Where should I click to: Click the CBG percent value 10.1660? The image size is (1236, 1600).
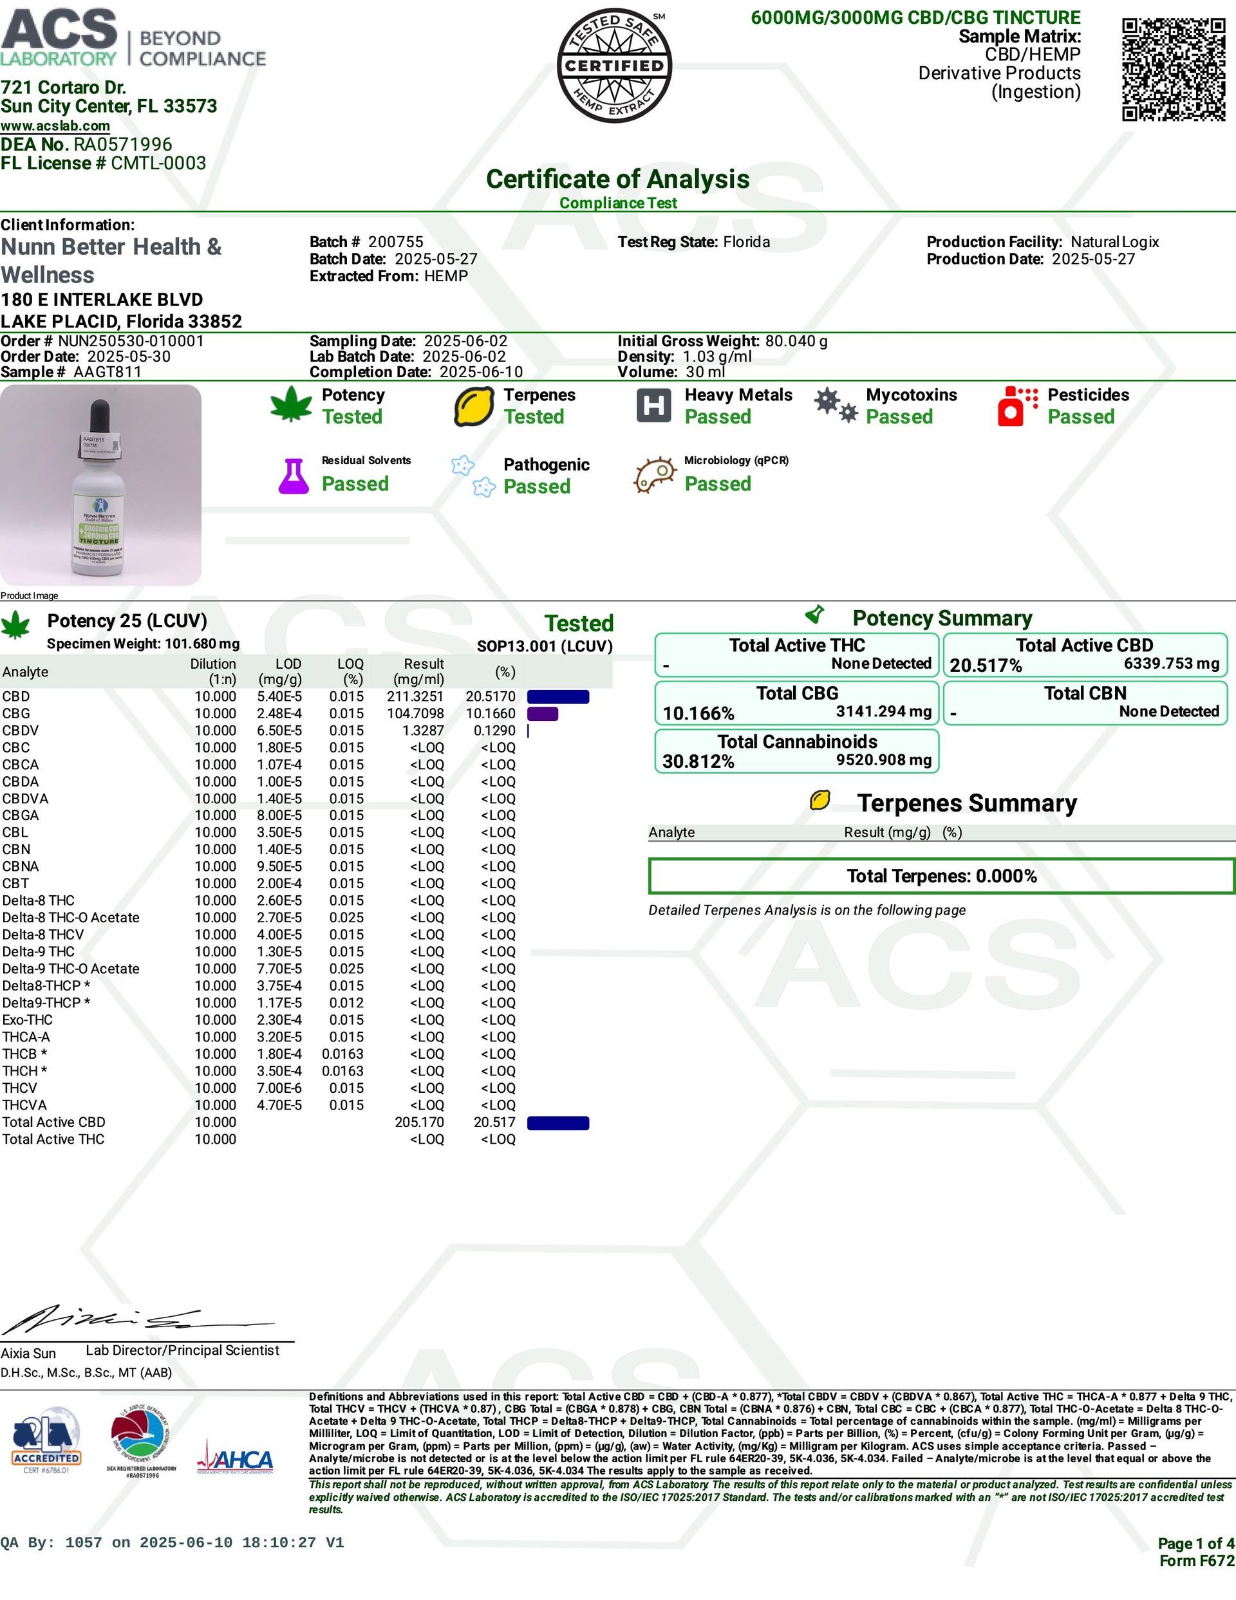point(490,714)
